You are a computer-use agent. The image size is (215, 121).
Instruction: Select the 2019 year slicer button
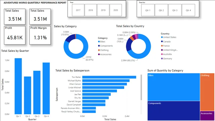click(x=103, y=10)
